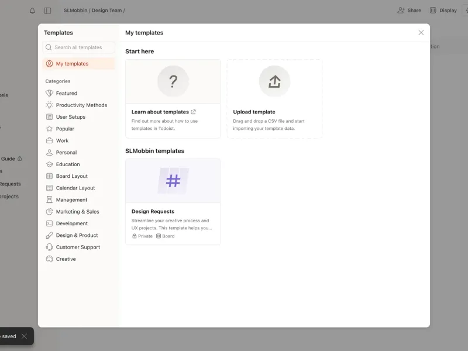
Task: Click Design Team in the breadcrumb
Action: pyautogui.click(x=106, y=11)
